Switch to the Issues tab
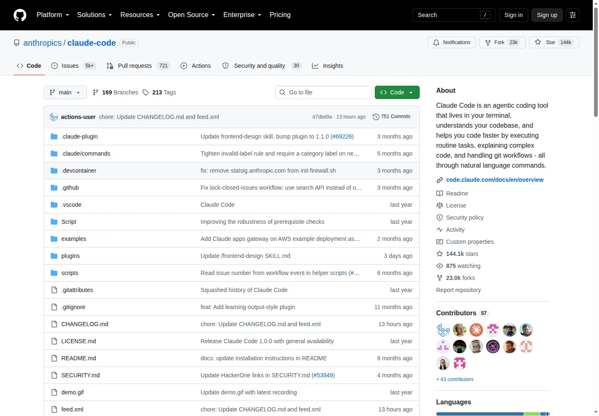Viewport: 599px width, 416px height. (74, 66)
